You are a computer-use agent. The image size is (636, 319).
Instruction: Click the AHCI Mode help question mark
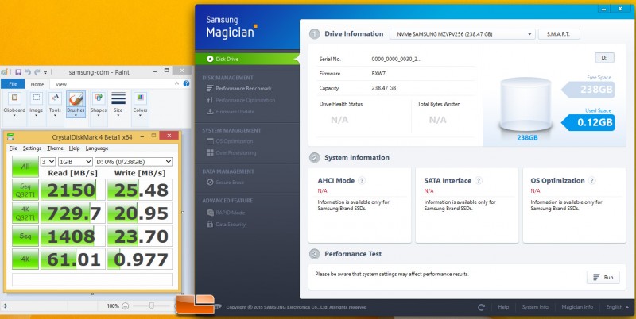point(362,181)
